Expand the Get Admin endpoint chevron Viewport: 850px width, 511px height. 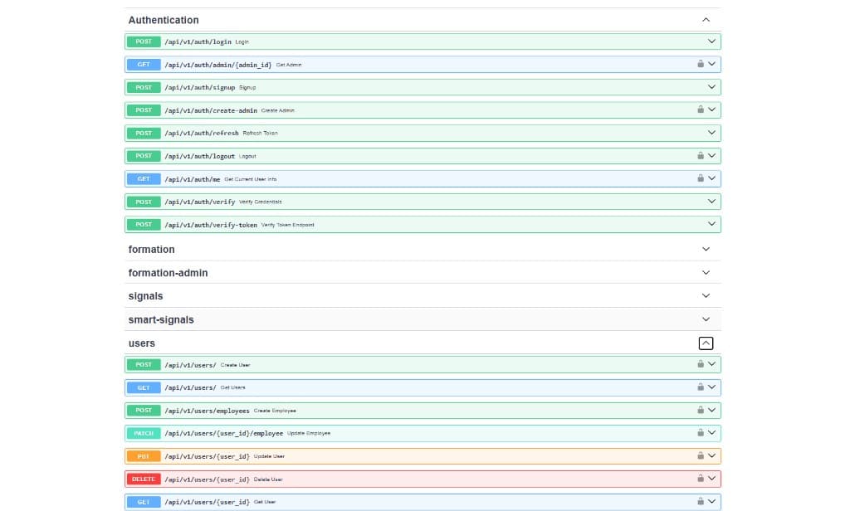(x=711, y=64)
